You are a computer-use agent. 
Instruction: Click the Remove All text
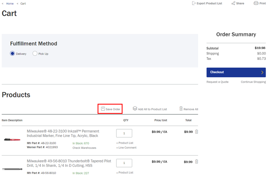(191, 109)
